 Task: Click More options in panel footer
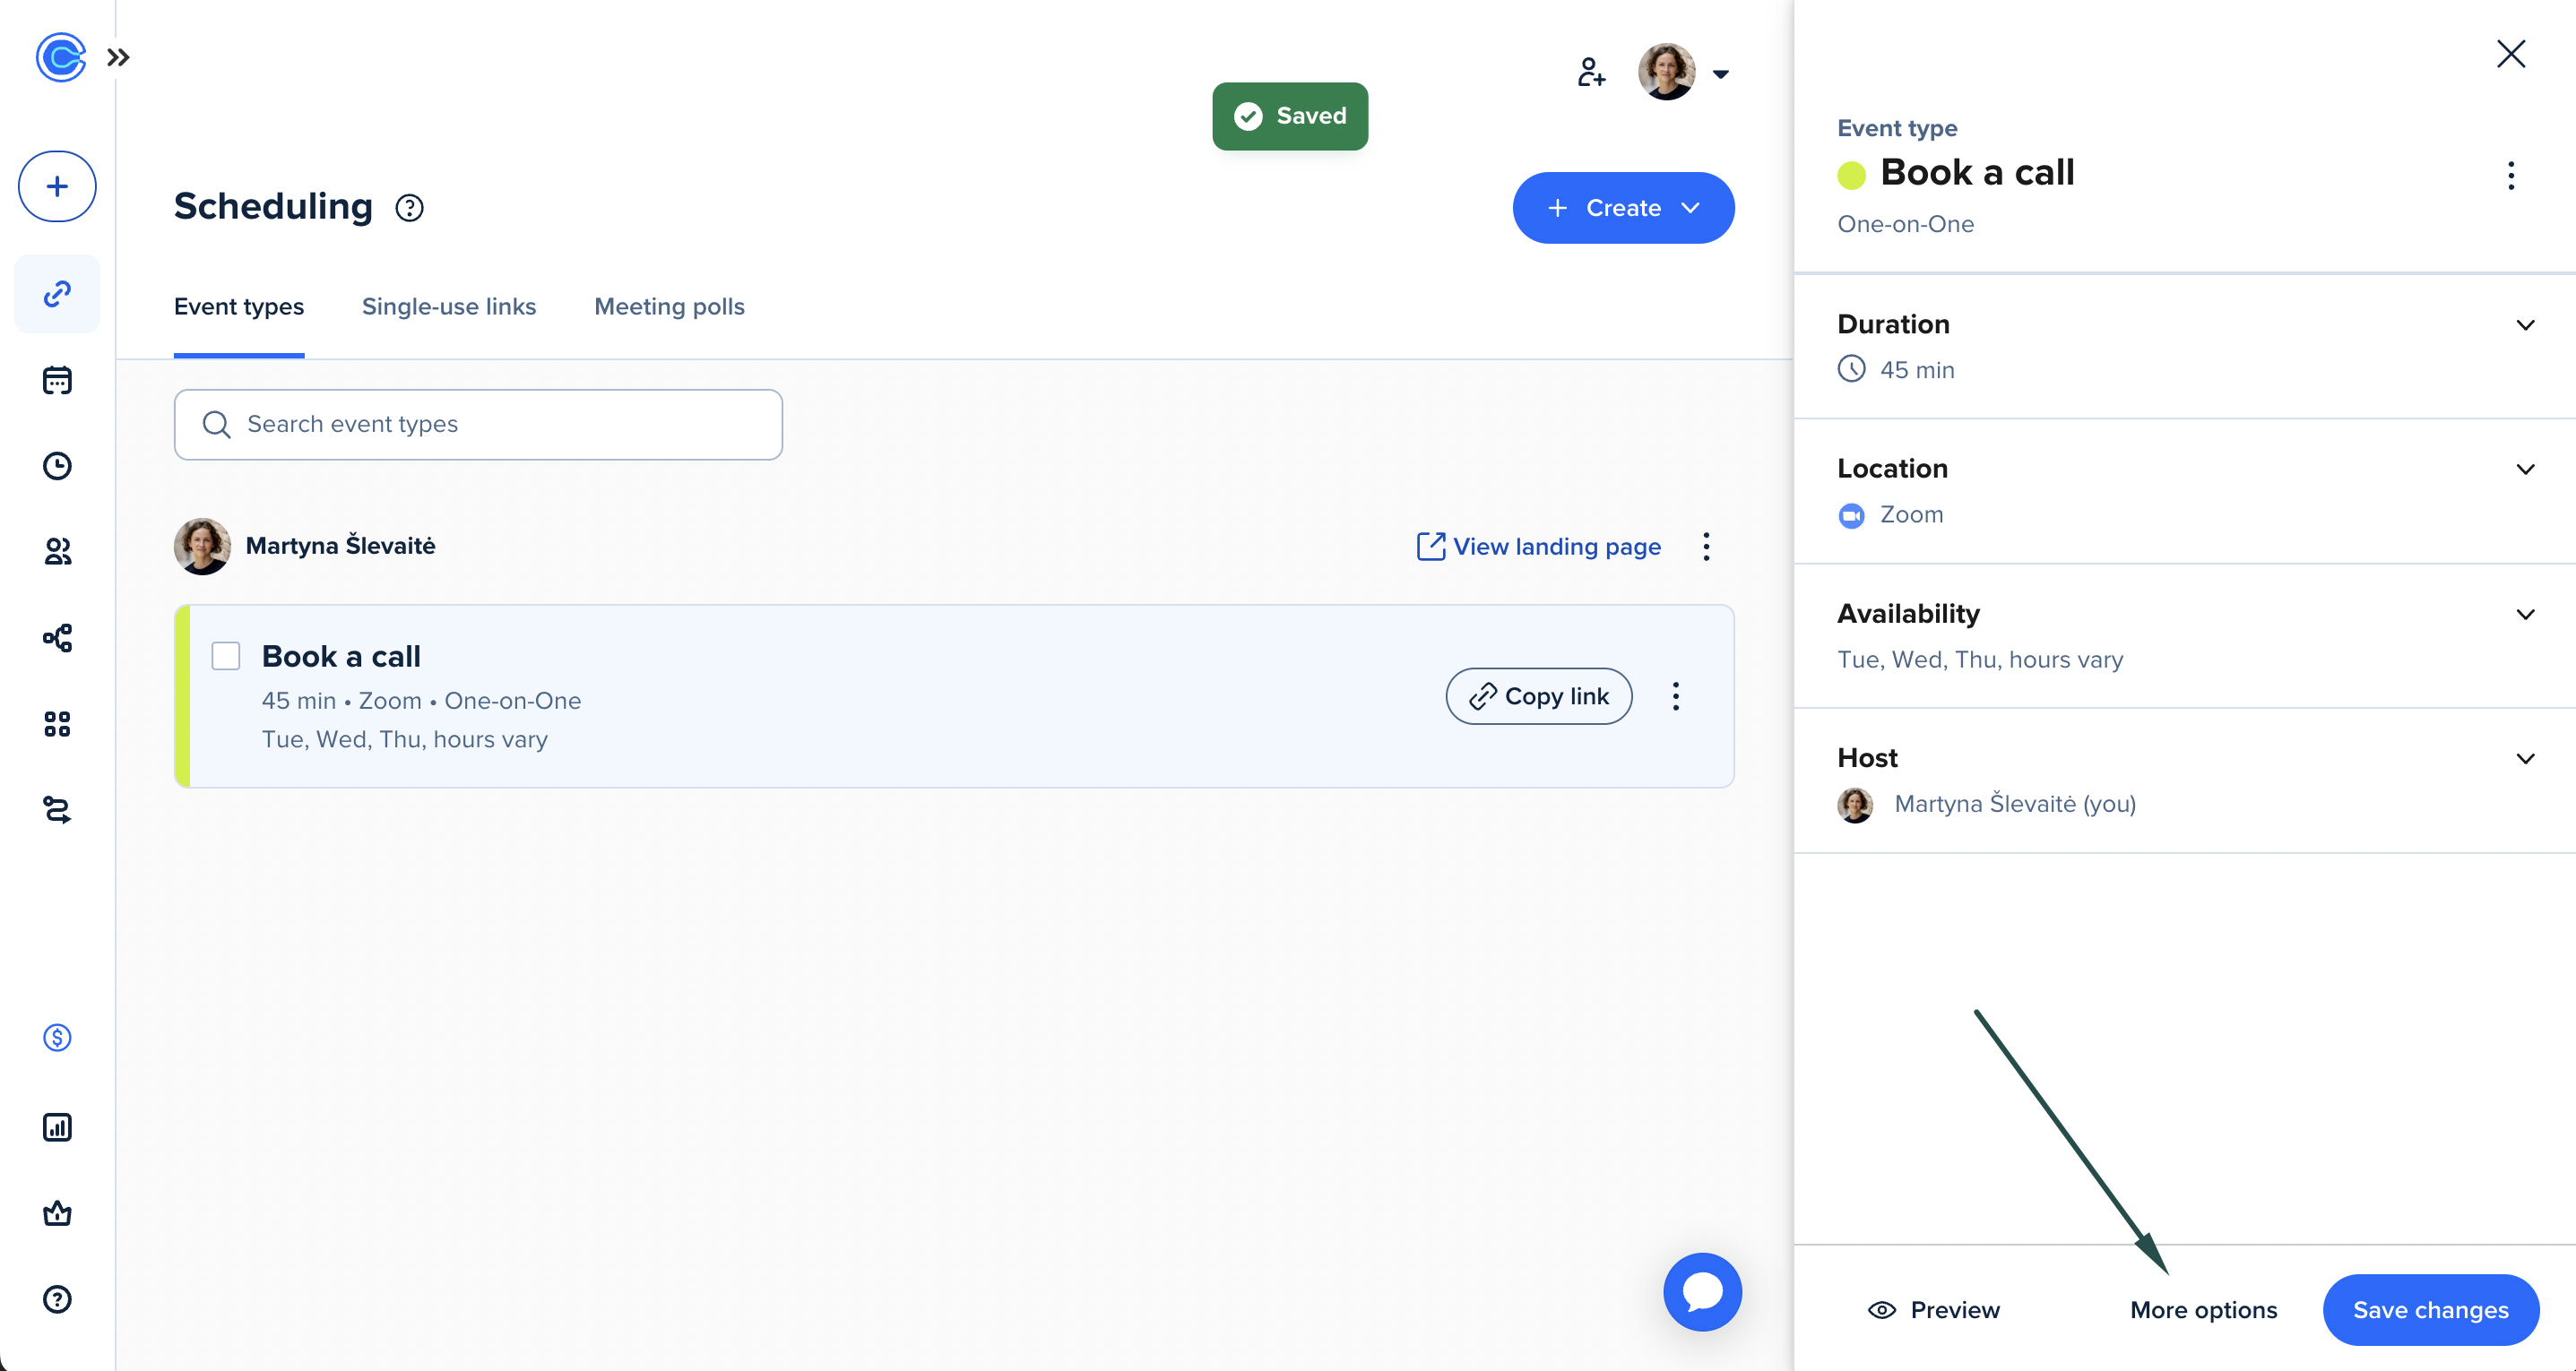[x=2203, y=1311]
